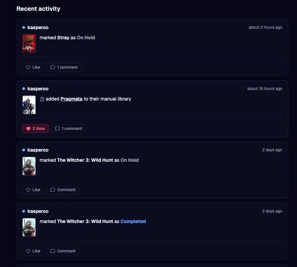Click the manual library icon beside 'added Pragmata'
This screenshot has width=297, height=267.
click(42, 99)
